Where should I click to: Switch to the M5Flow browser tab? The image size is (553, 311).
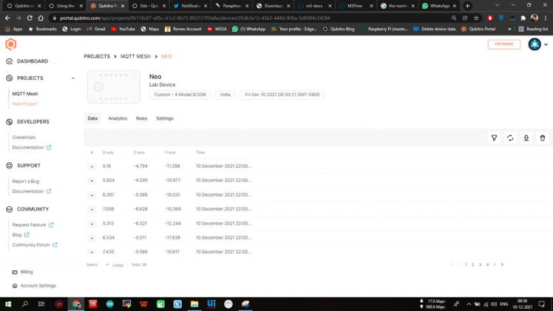coord(355,6)
